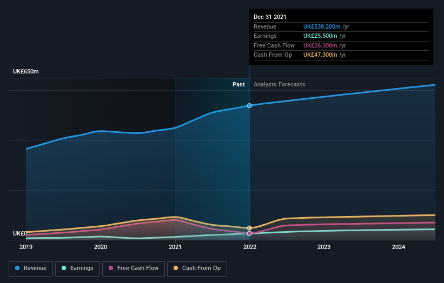Select the Free Cash Flow marker at 2022
The height and width of the screenshot is (283, 444).
click(249, 233)
